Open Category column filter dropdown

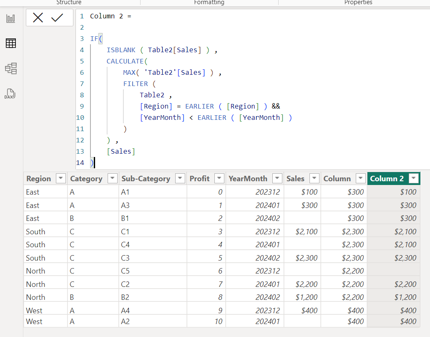[112, 178]
